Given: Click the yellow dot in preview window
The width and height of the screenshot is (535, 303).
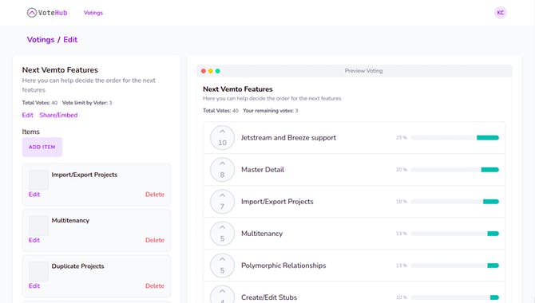Looking at the screenshot, I should [211, 71].
